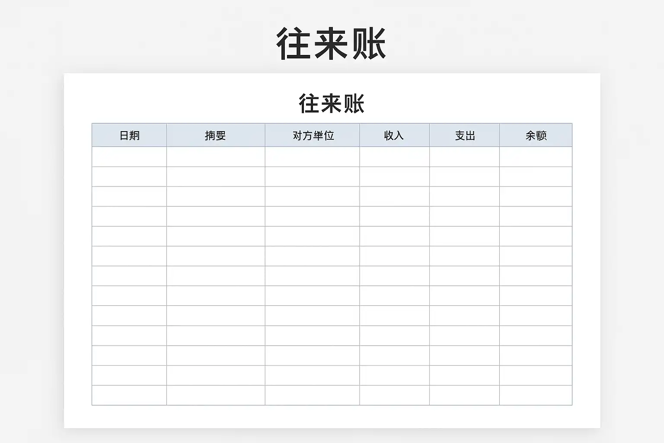664x443 pixels.
Task: Click the first empty cell under 余额
Action: [536, 157]
